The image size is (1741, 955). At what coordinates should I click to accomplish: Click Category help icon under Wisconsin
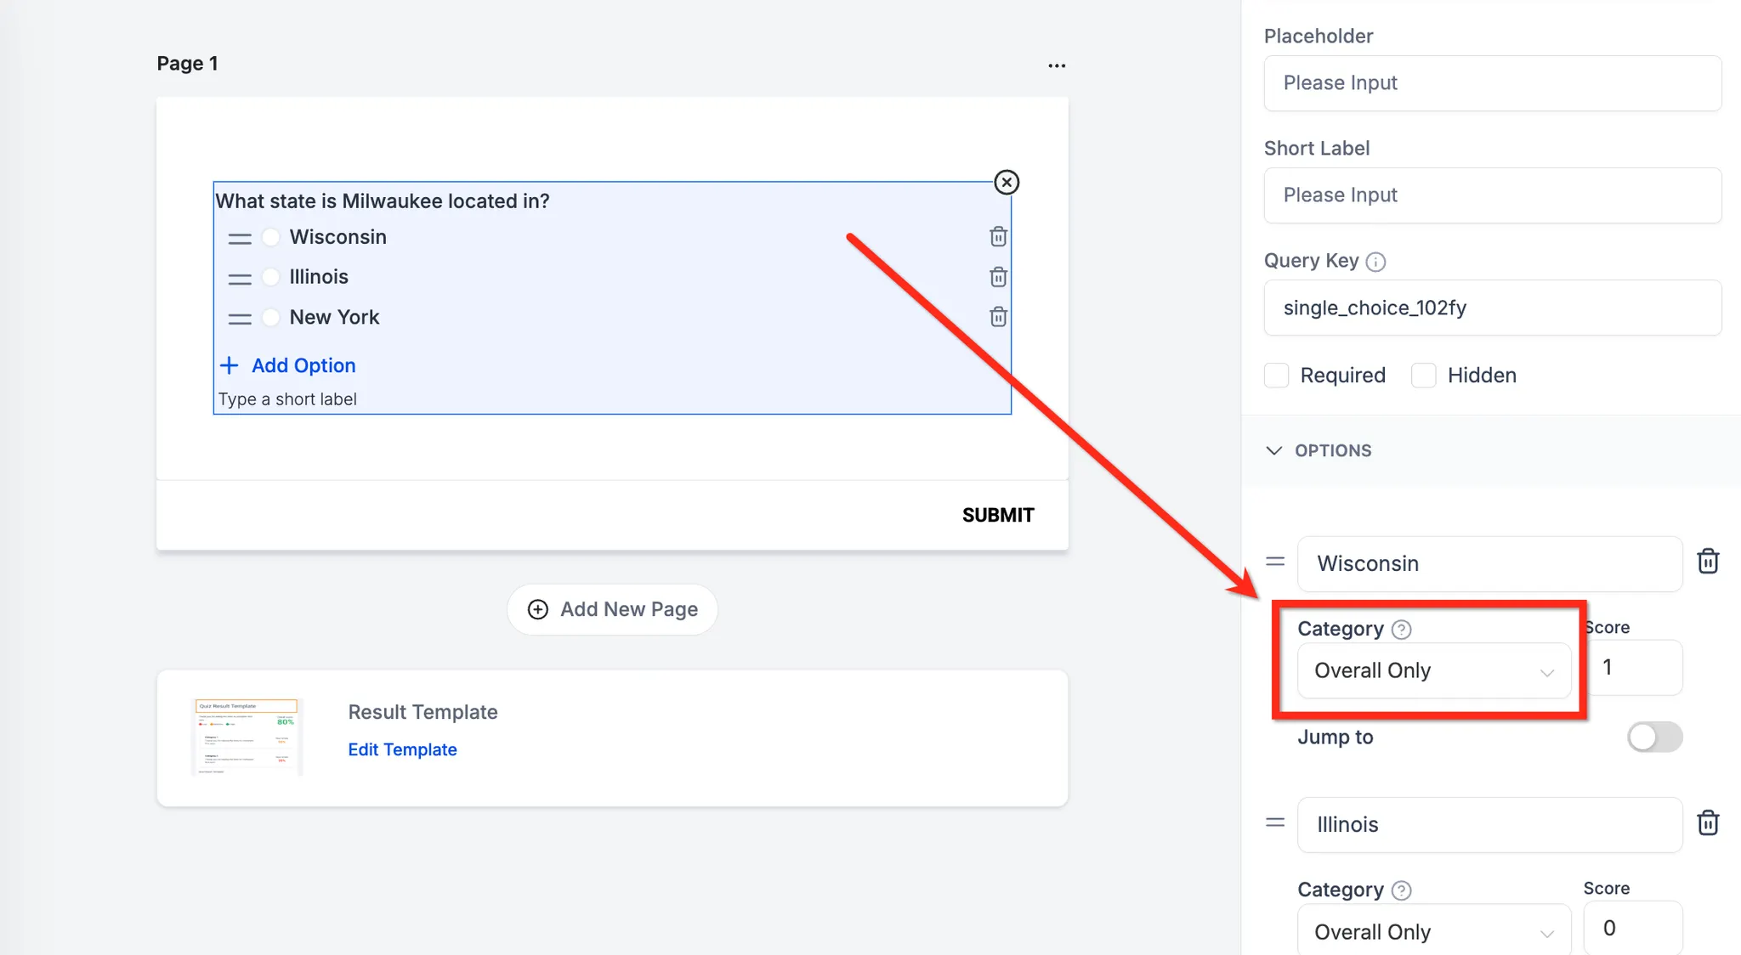pos(1402,630)
